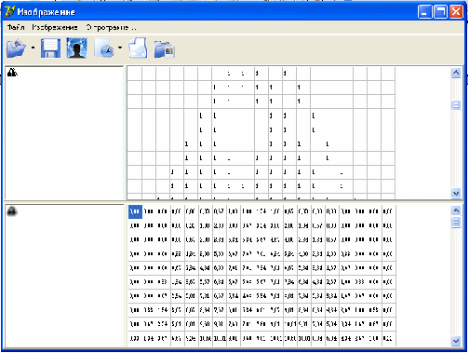Click lower grid scrollbar thumb

[x=456, y=222]
